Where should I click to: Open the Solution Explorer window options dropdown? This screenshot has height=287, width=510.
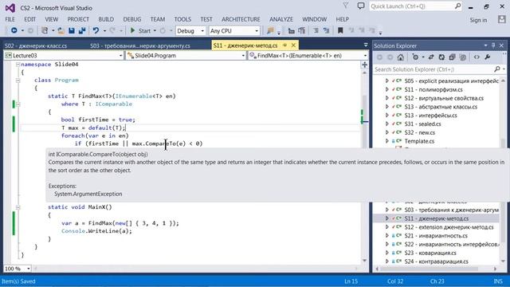[x=485, y=45]
